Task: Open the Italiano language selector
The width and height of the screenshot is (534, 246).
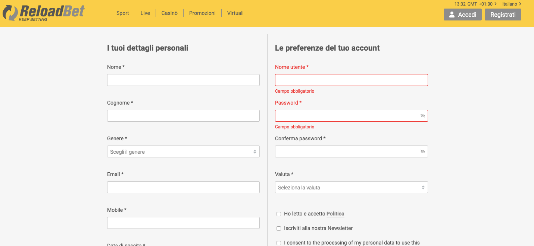Action: (512, 4)
